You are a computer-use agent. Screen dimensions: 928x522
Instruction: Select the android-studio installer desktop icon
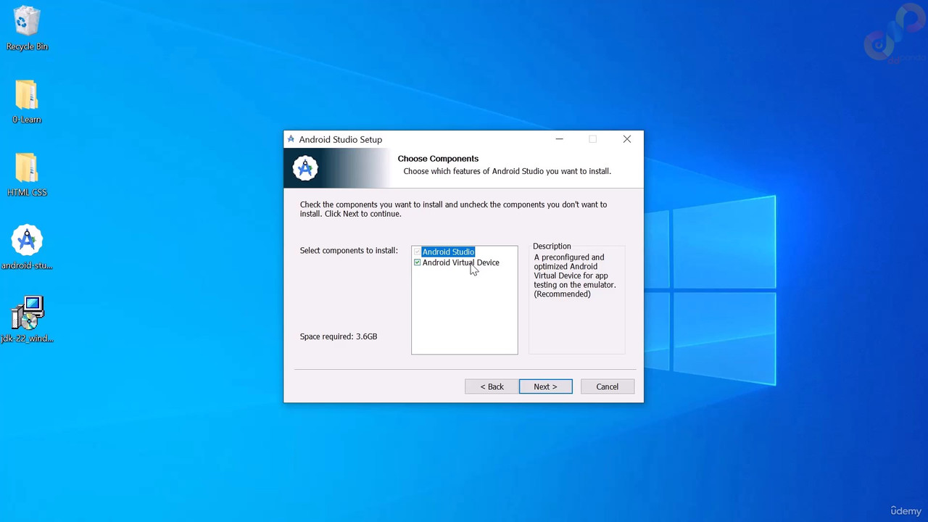[27, 247]
